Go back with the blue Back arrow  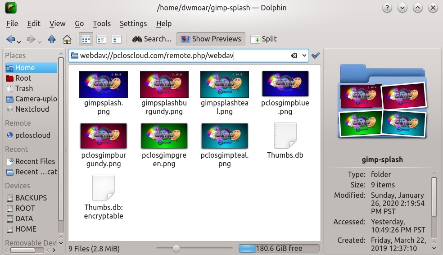tap(11, 39)
